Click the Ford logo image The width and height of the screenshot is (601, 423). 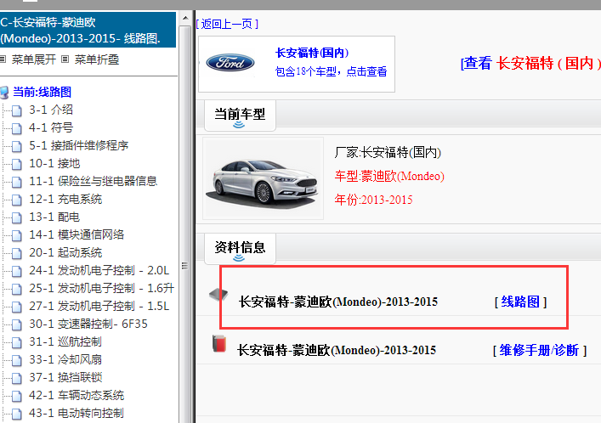tap(230, 63)
